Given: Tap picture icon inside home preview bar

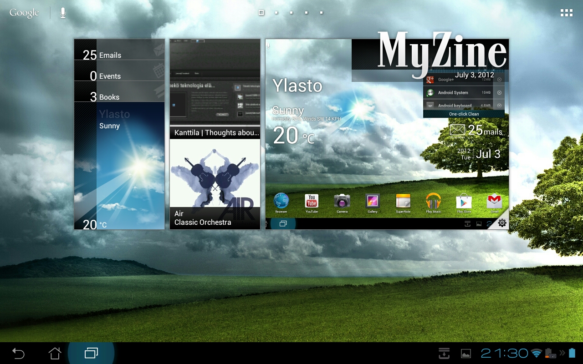Looking at the screenshot, I should click(479, 223).
